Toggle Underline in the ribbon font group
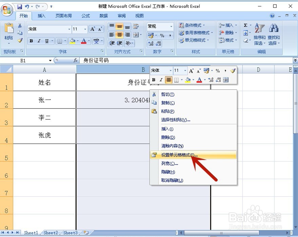 pos(47,41)
